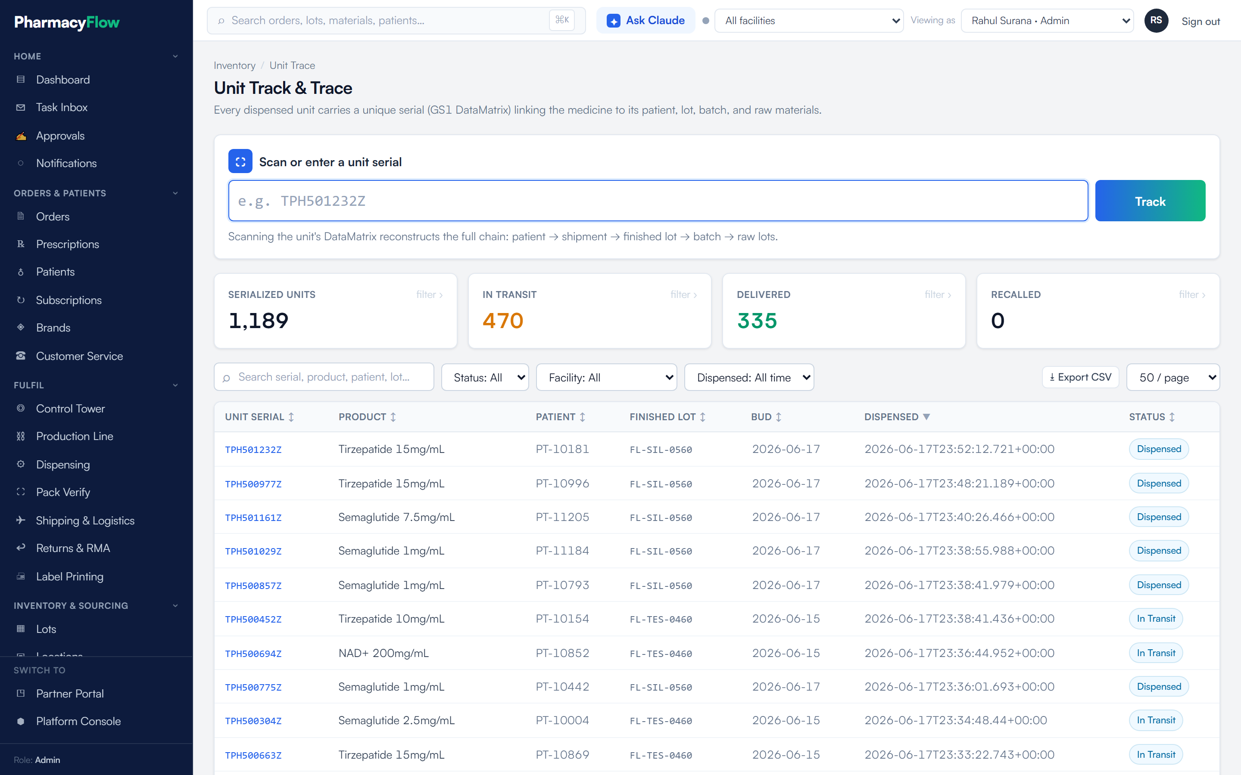Select the Subscriptions refresh icon
The width and height of the screenshot is (1241, 775).
21,300
